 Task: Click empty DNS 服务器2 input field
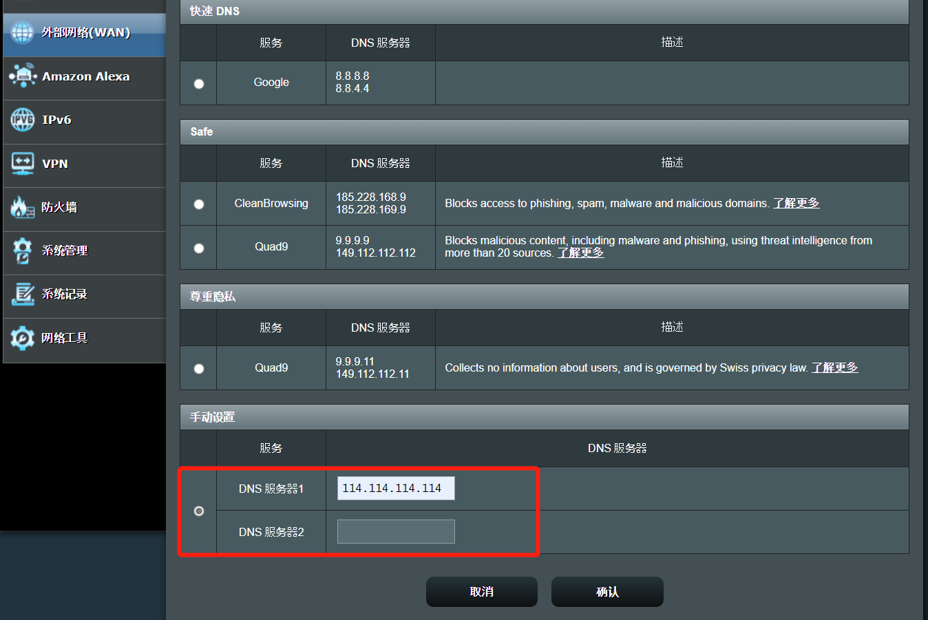pos(396,531)
